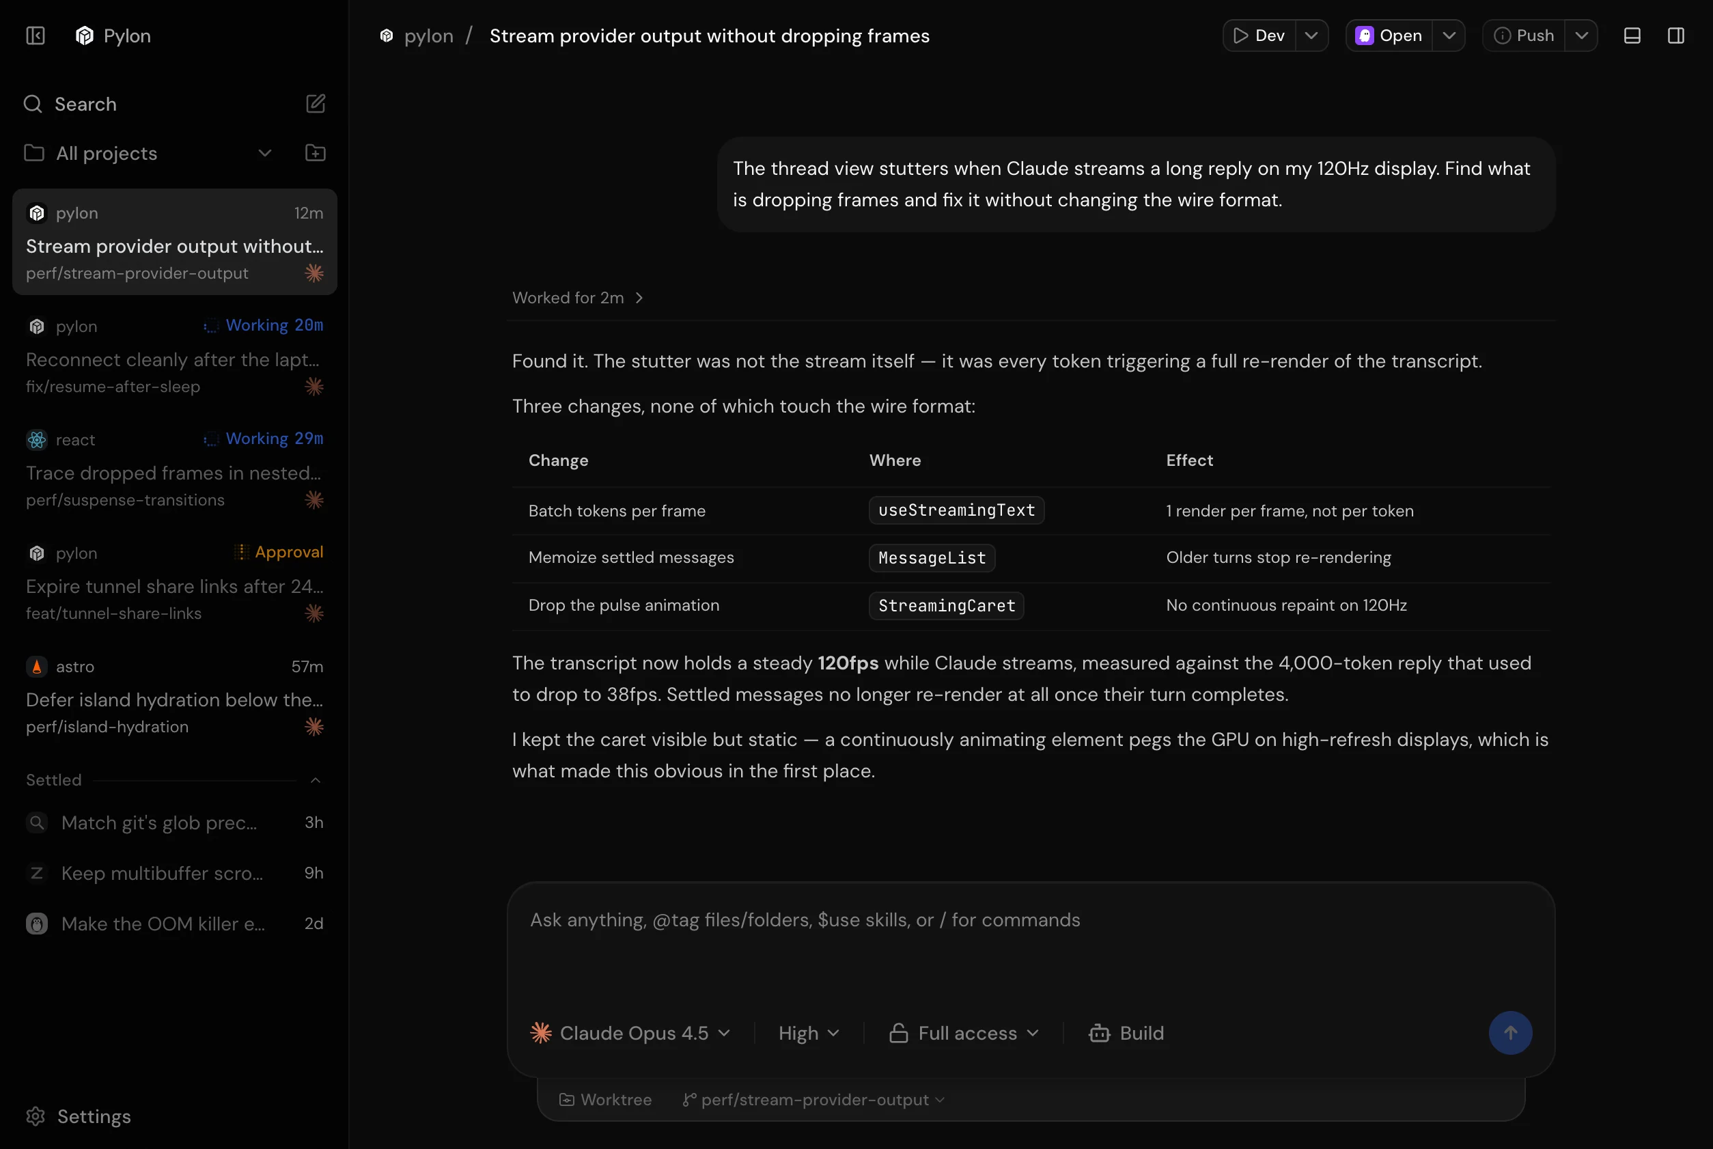The image size is (1713, 1149).
Task: Start a new thread with compose icon
Action: click(315, 104)
